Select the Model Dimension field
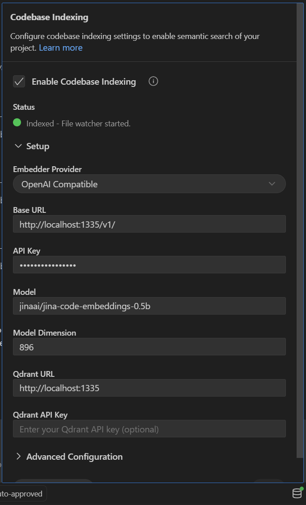The height and width of the screenshot is (505, 306). click(149, 347)
